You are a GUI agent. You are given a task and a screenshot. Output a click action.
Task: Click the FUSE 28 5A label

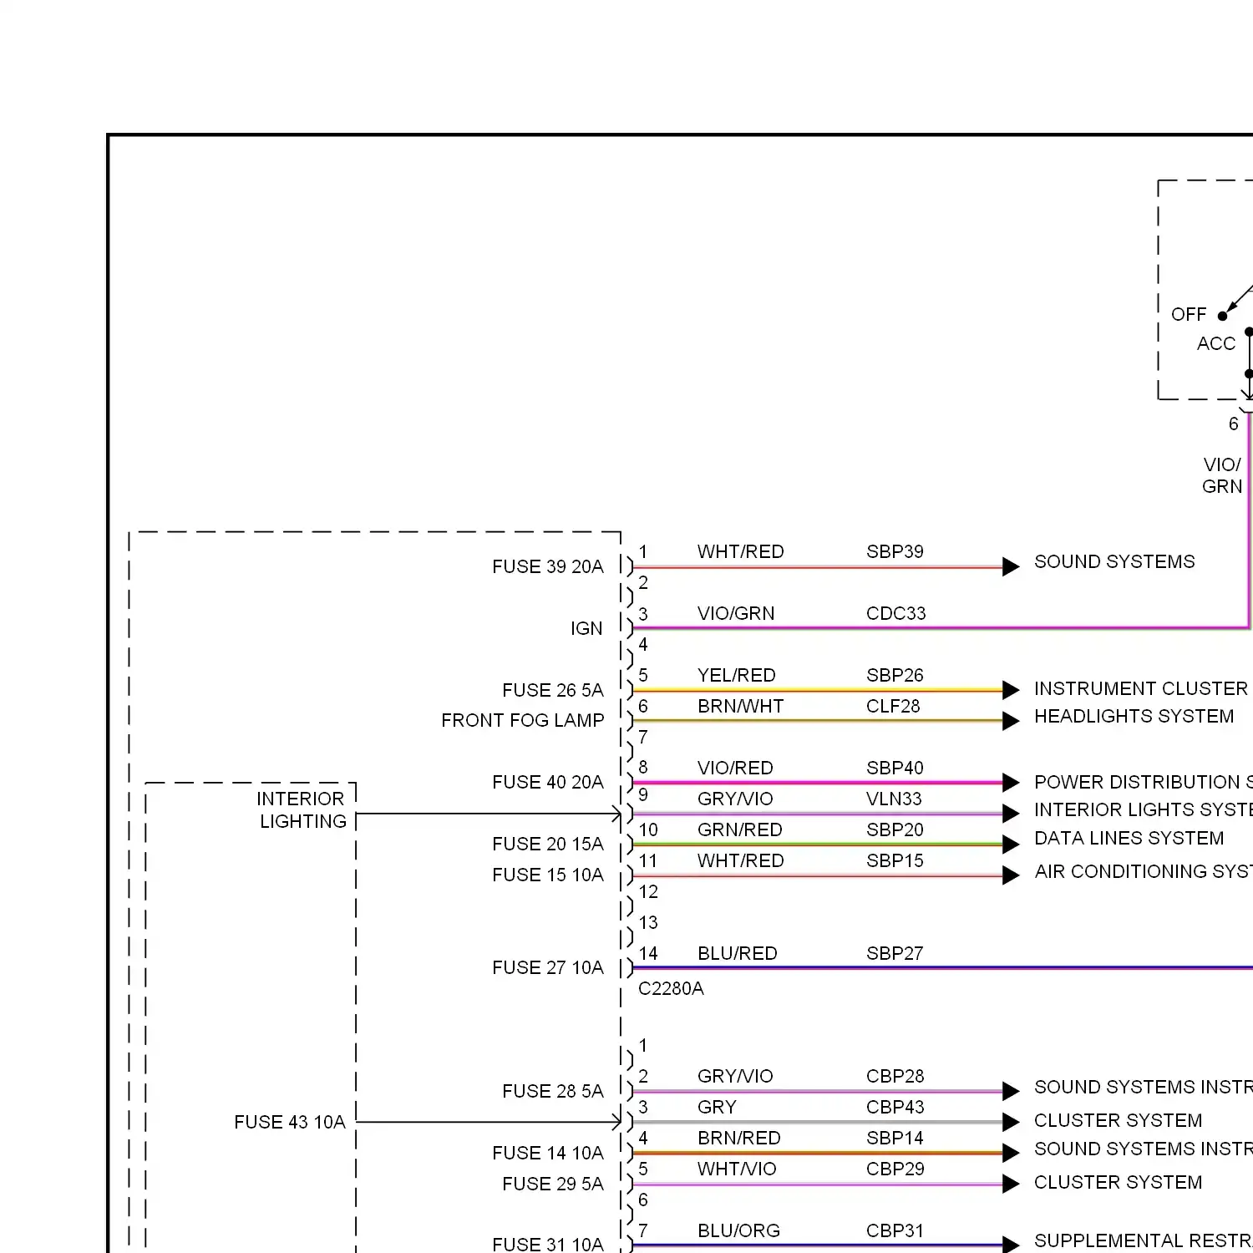coord(552,1091)
